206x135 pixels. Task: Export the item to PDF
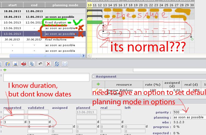click(x=24, y=64)
